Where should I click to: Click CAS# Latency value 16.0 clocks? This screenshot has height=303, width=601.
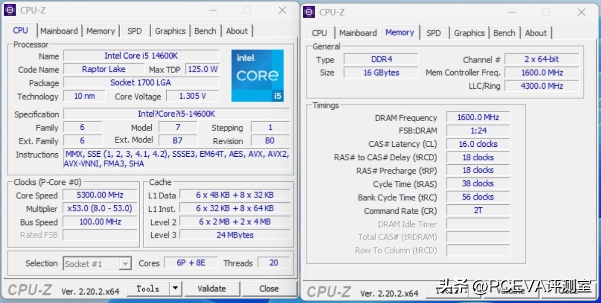[478, 144]
